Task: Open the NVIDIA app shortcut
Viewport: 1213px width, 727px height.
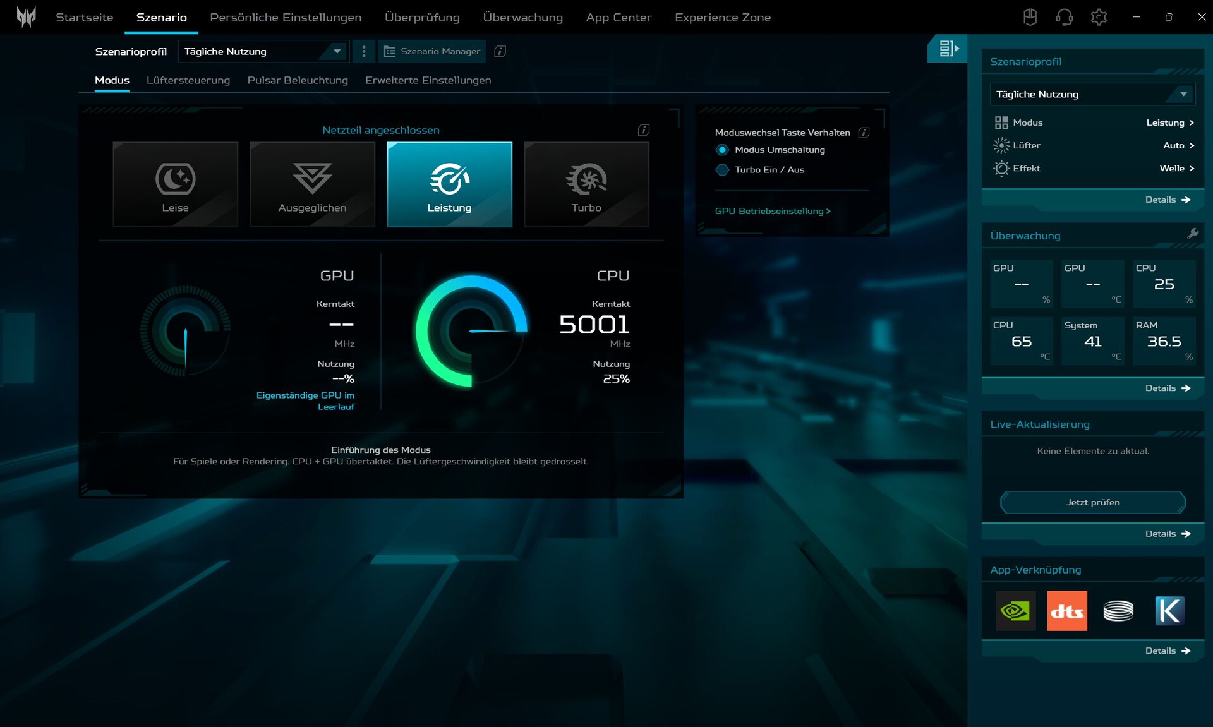Action: 1015,611
